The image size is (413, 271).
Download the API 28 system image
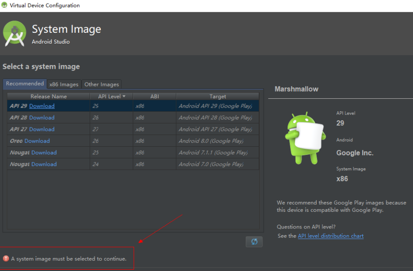42,118
